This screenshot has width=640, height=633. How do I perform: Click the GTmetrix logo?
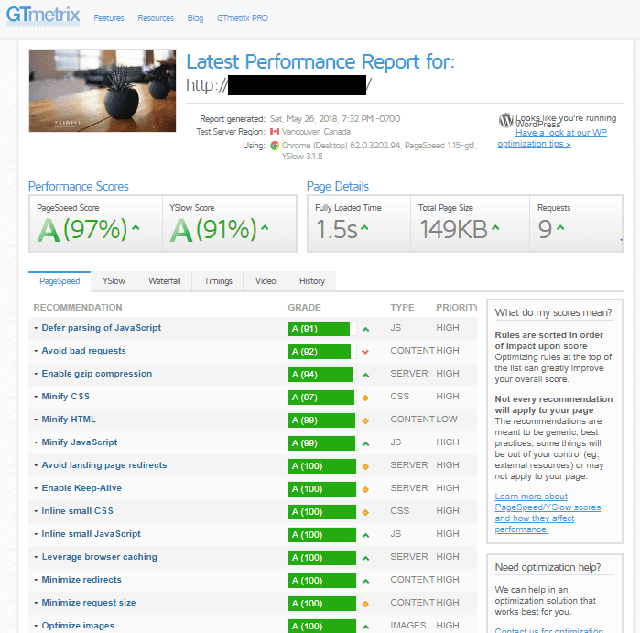point(43,16)
